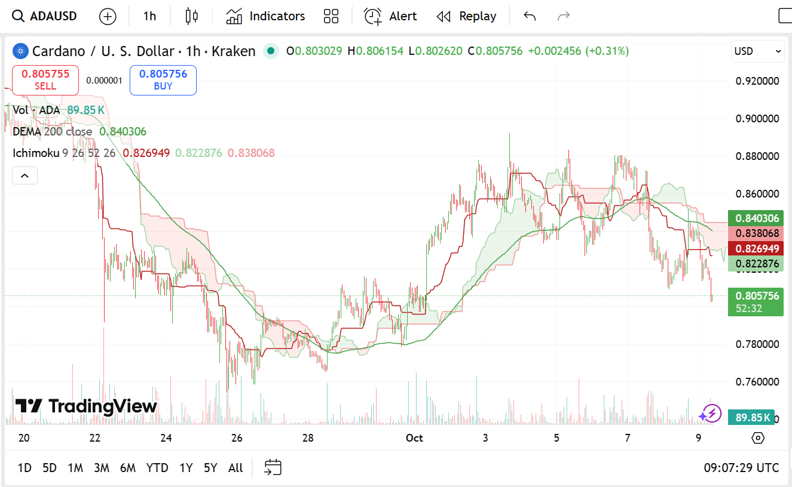Click the add symbol plus icon
The height and width of the screenshot is (487, 792).
tap(108, 16)
